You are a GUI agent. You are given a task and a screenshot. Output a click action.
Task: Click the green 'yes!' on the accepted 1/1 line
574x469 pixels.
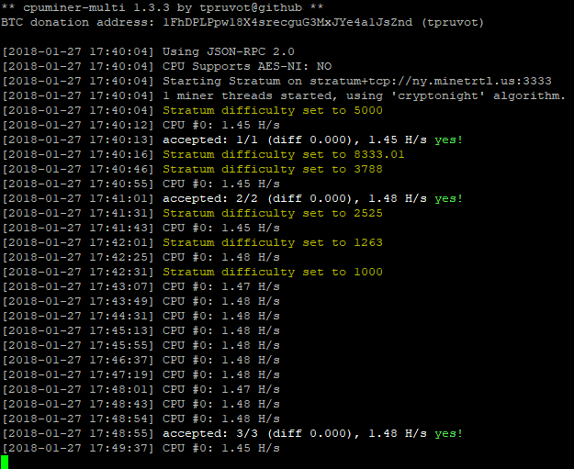(x=449, y=140)
